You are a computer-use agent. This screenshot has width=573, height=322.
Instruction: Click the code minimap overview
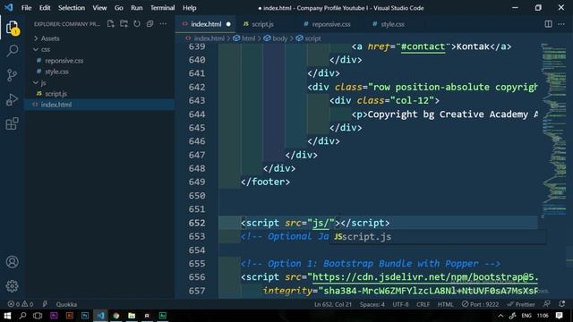pos(554,131)
